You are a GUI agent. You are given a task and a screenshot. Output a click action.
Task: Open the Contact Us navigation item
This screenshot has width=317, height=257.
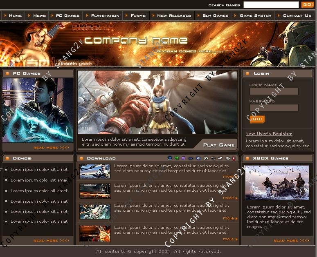click(x=297, y=16)
